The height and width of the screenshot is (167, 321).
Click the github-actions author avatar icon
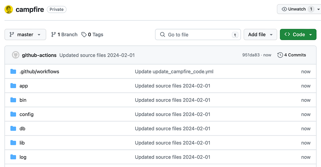pyautogui.click(x=16, y=55)
